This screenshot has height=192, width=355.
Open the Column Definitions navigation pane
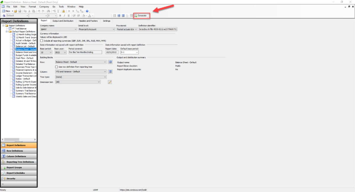(x=19, y=156)
